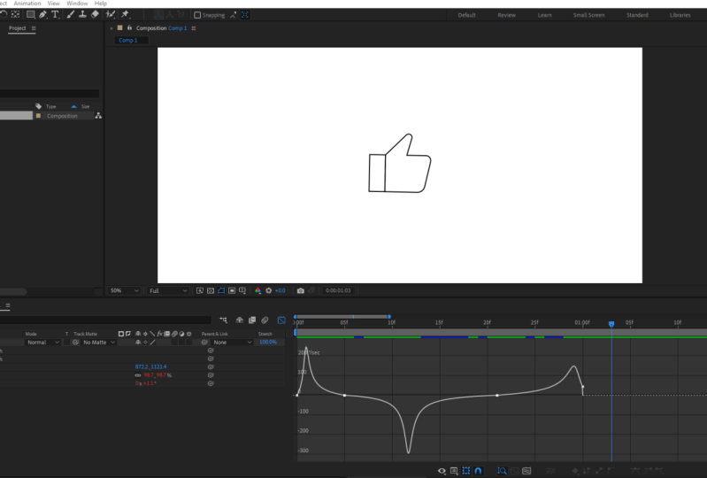Viewport: 707px width, 478px height.
Task: Select the Roto Brush tool
Action: [110, 14]
